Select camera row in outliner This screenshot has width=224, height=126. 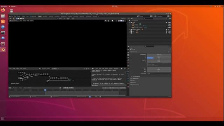pos(136,24)
